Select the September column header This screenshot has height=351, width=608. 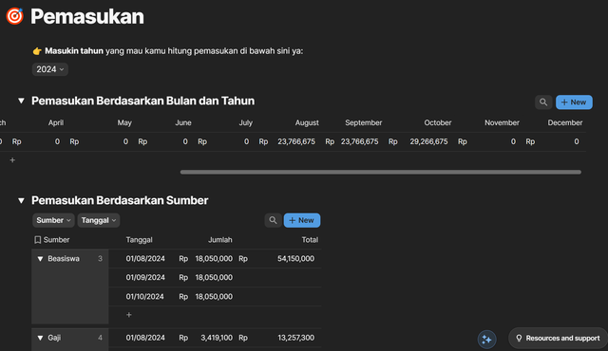click(363, 122)
